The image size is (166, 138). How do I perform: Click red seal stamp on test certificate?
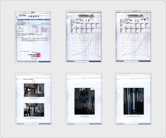(38, 55)
